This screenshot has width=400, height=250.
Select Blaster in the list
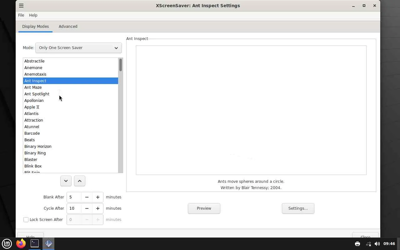(71, 159)
